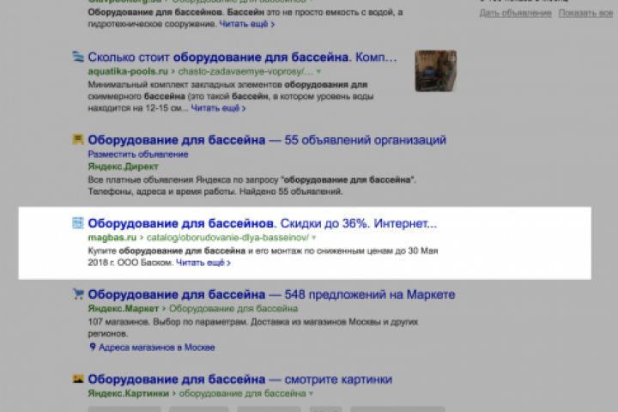Image resolution: width=618 pixels, height=412 pixels.
Task: Open the aquatika-pools.ru green domain link
Action: pos(128,71)
